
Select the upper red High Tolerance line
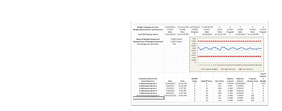(x=230, y=41)
